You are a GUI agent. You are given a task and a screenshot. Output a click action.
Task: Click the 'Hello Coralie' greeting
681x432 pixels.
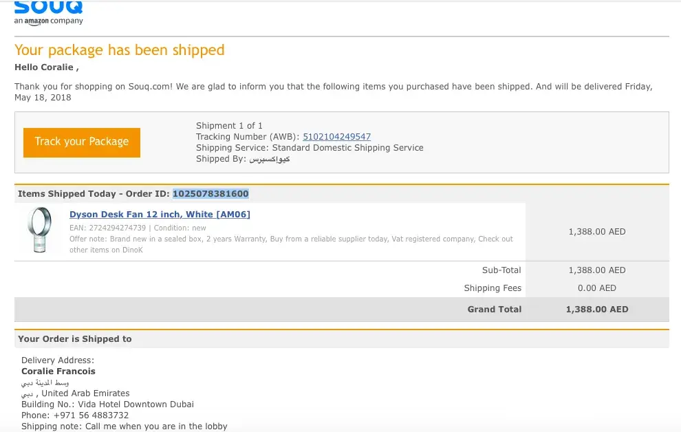click(x=46, y=67)
